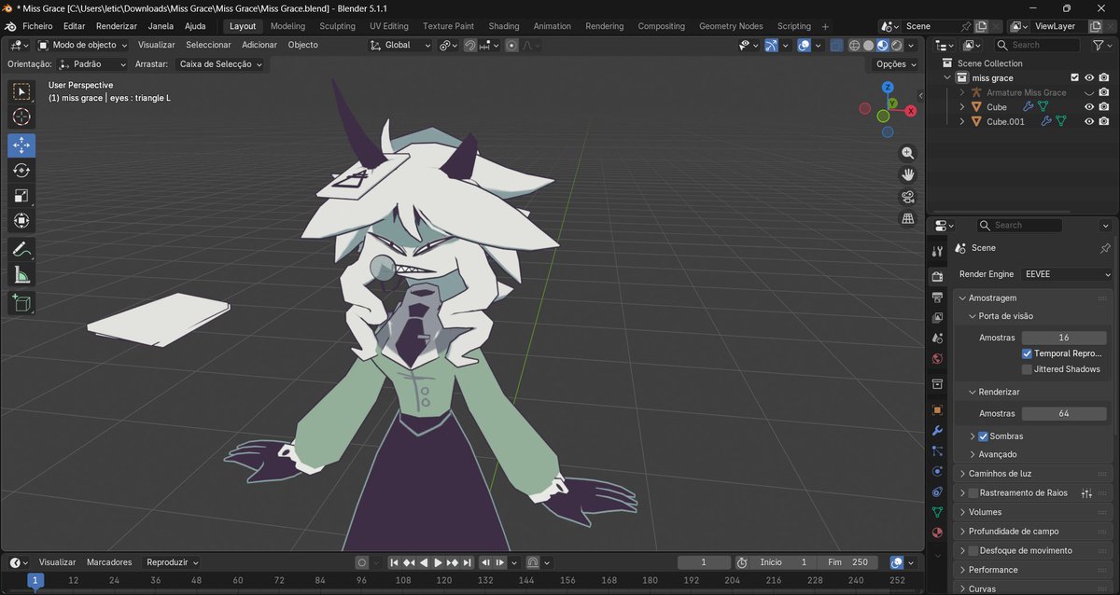Click the pan view hand icon
Viewport: 1120px width, 595px height.
pos(907,174)
